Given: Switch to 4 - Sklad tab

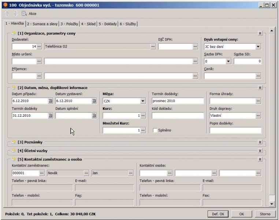Looking at the screenshot, I should click(x=89, y=24).
